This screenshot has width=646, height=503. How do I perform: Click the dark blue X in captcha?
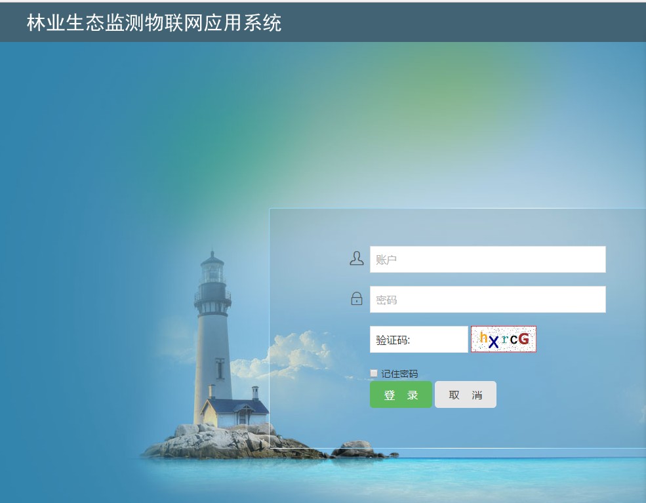click(x=494, y=342)
